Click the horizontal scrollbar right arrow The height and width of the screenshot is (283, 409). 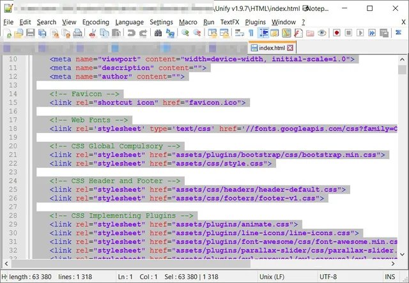pos(393,264)
